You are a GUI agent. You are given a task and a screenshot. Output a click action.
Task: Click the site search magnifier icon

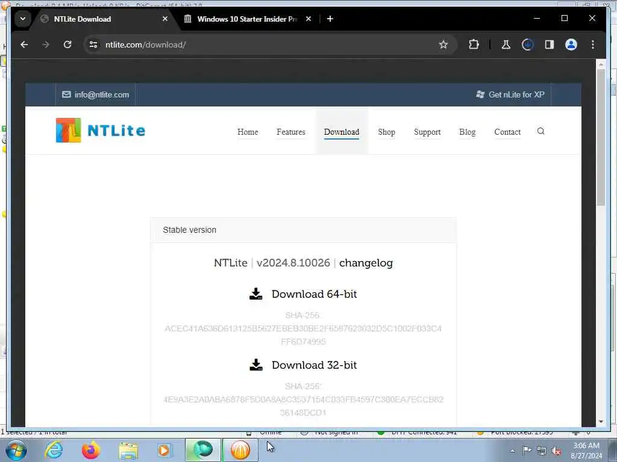(540, 131)
